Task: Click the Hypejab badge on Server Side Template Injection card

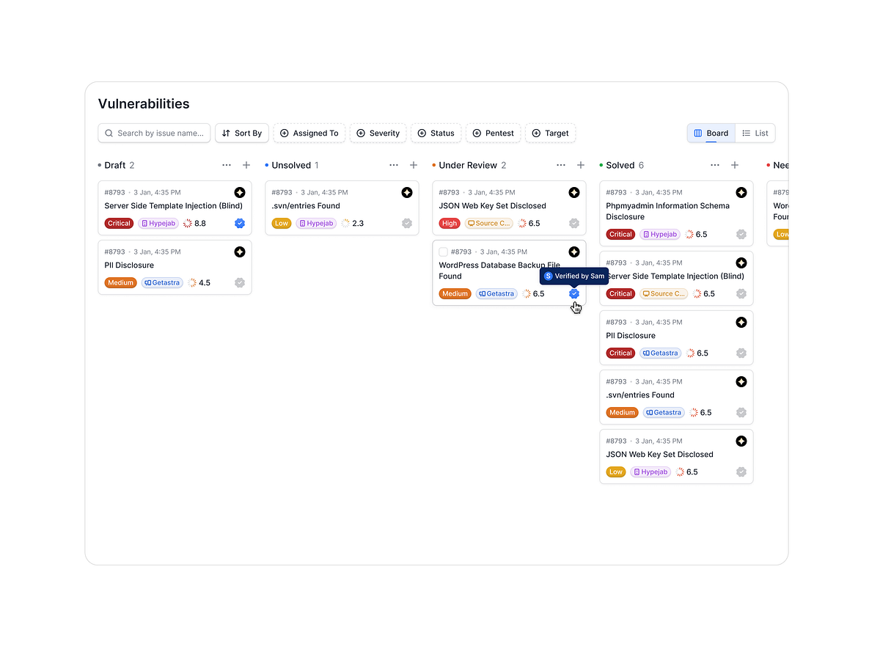Action: [158, 223]
